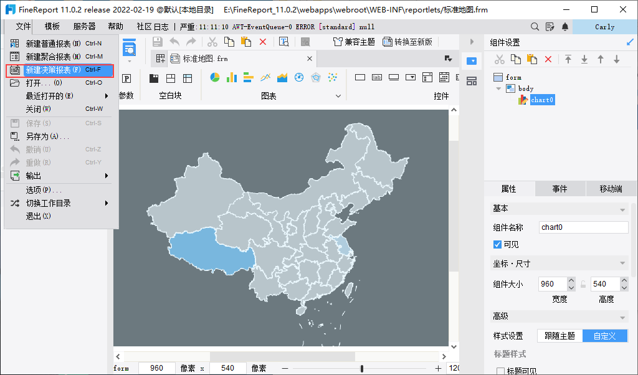Uncheck the 可见 checkbox

(497, 245)
